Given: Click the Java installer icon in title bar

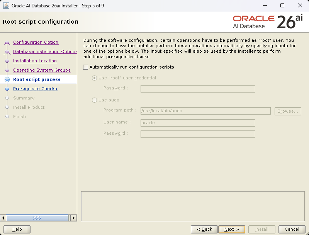Looking at the screenshot, I should pyautogui.click(x=6, y=5).
